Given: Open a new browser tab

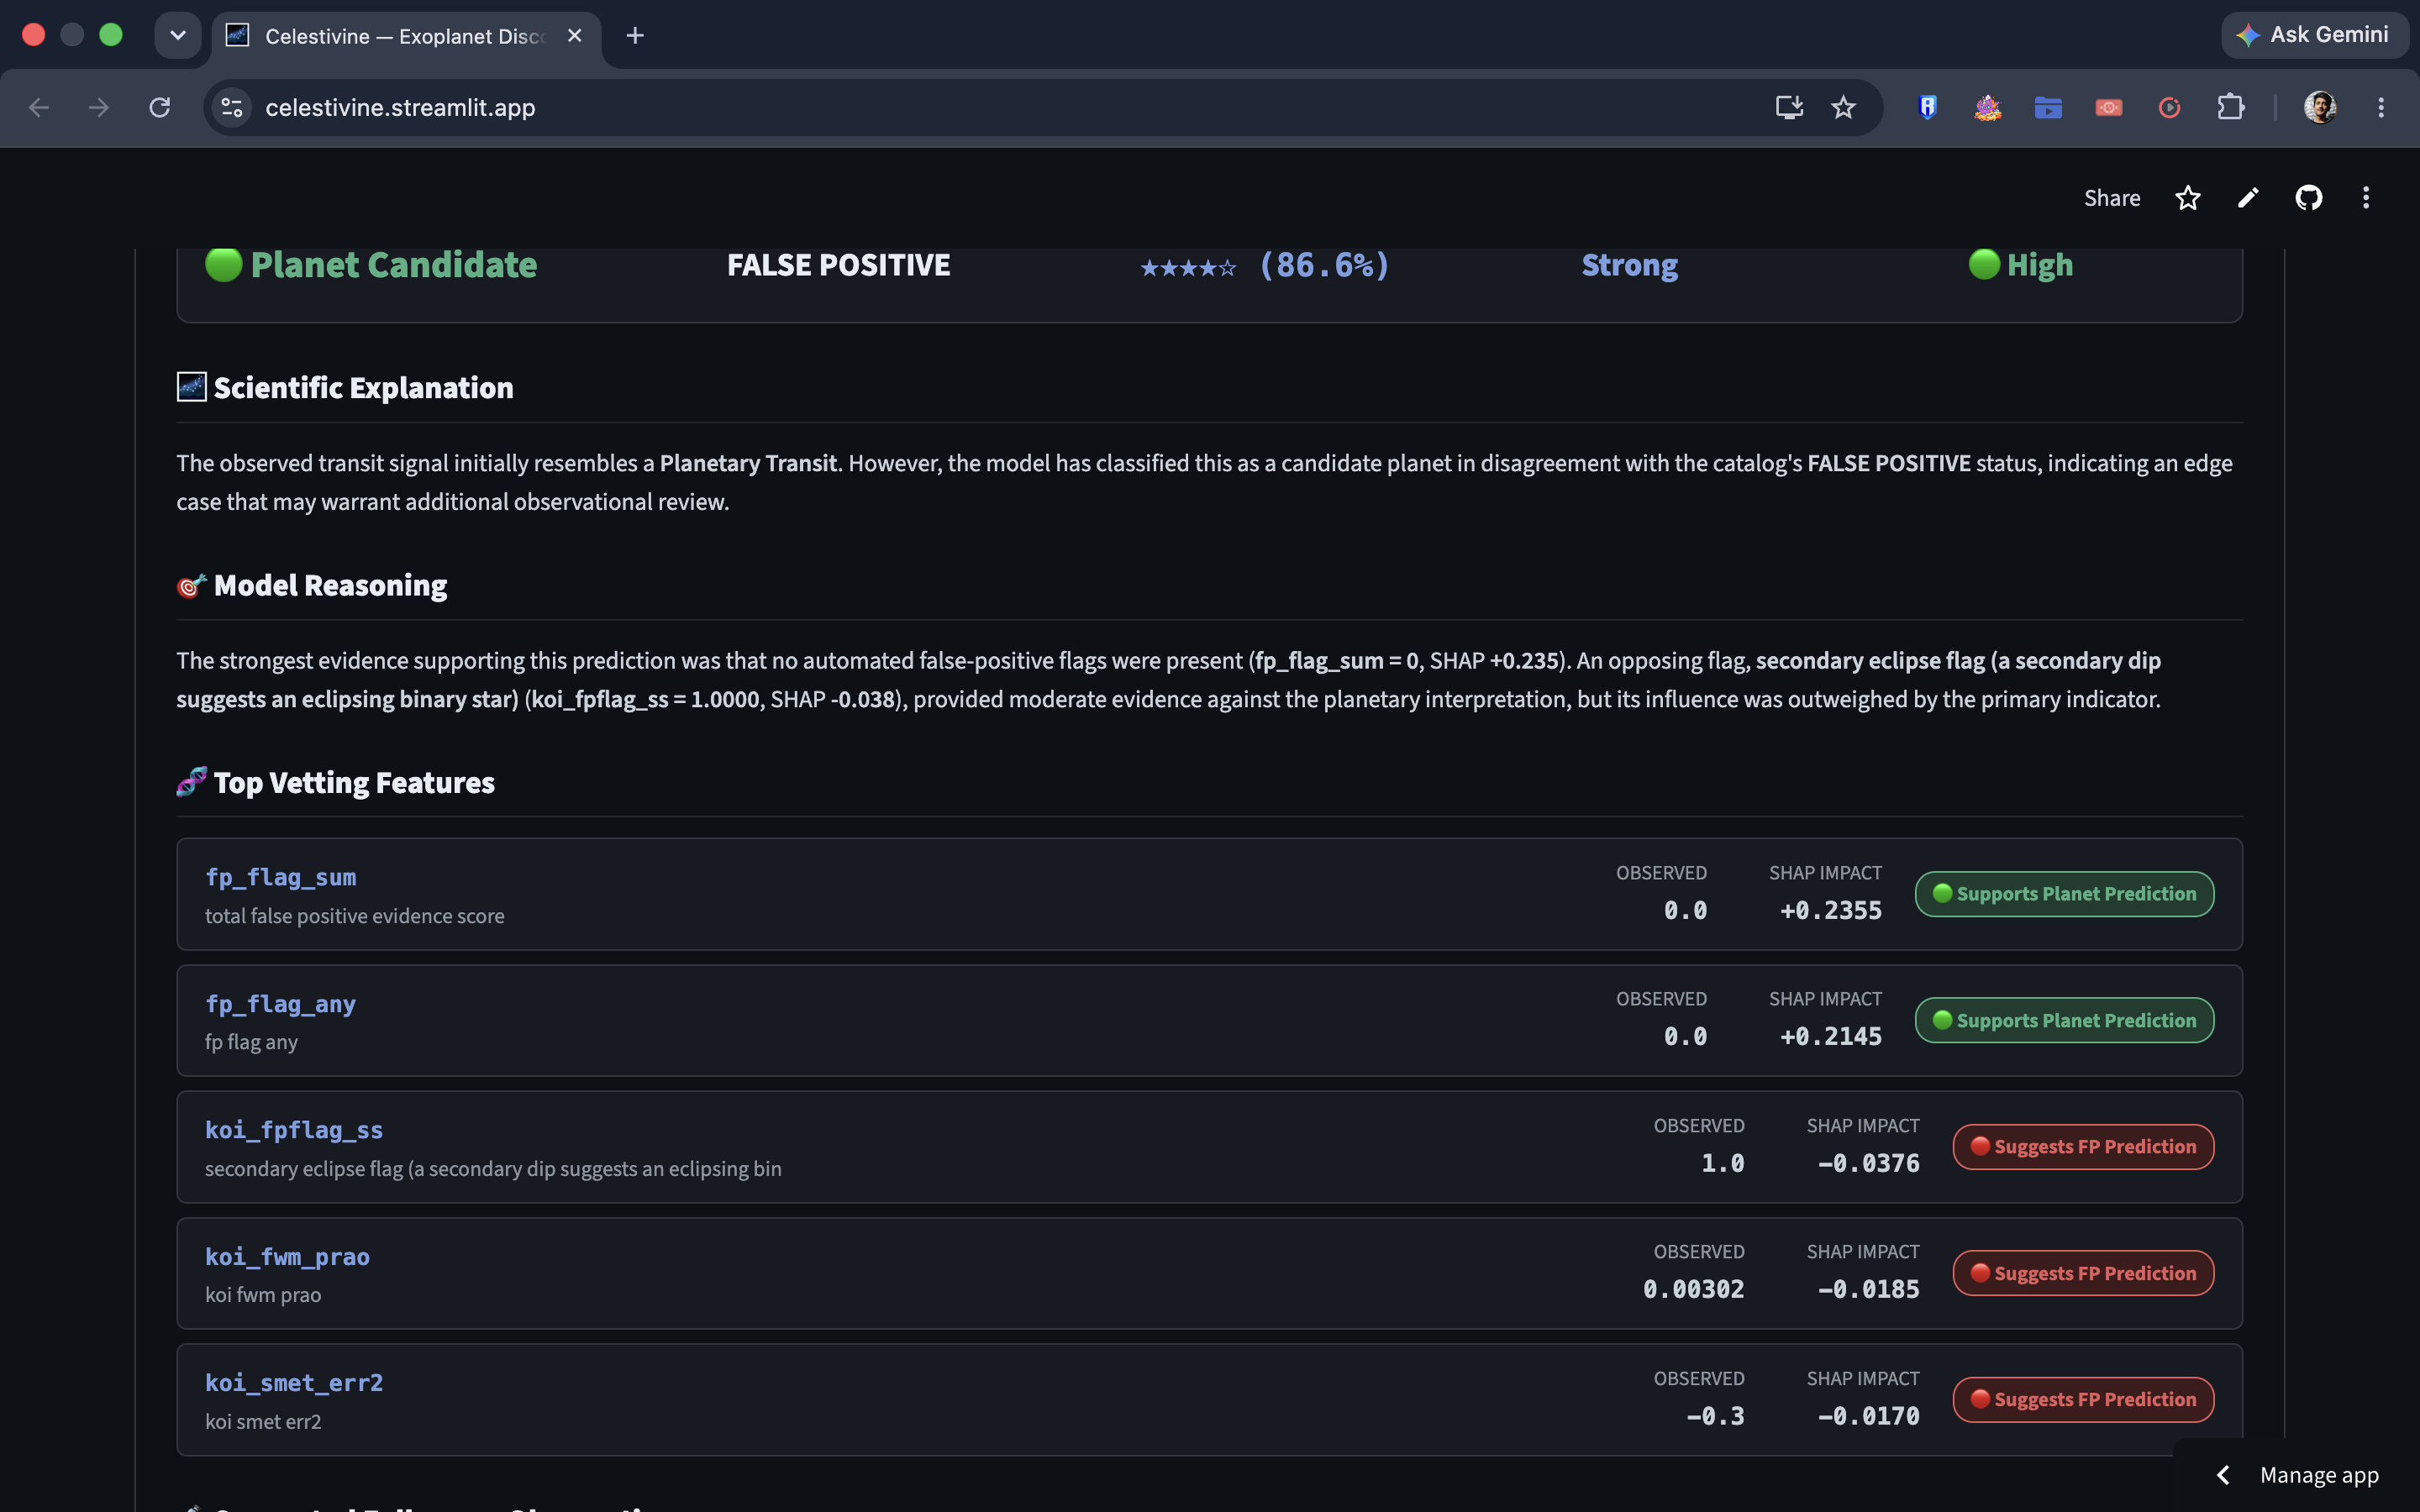Looking at the screenshot, I should coord(635,36).
